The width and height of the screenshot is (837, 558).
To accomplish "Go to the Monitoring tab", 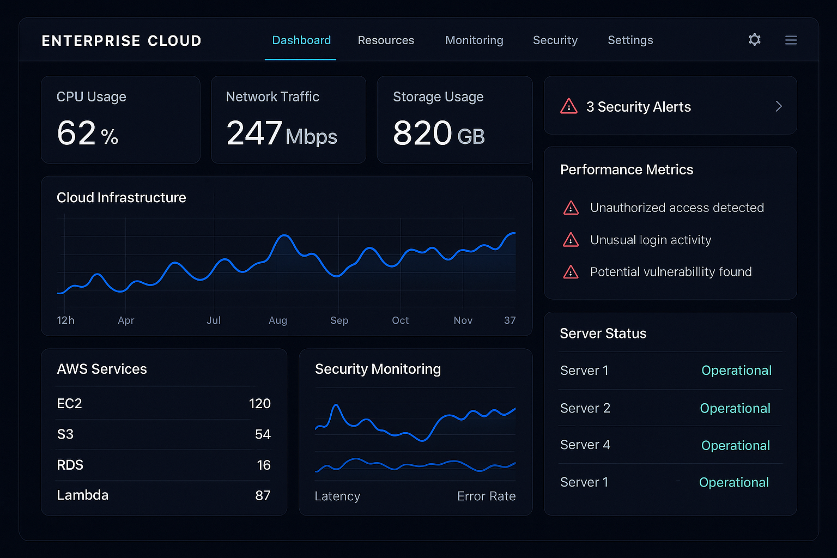I will [x=474, y=40].
